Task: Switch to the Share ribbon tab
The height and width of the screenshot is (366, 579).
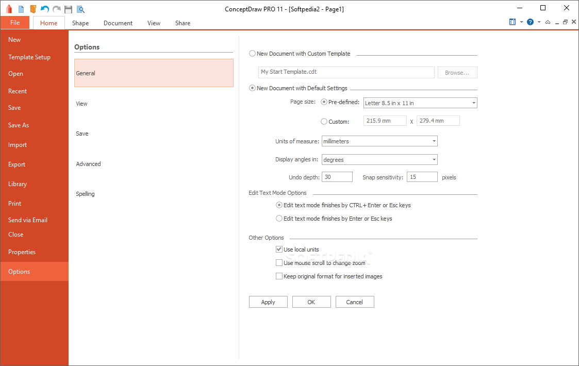Action: [183, 23]
